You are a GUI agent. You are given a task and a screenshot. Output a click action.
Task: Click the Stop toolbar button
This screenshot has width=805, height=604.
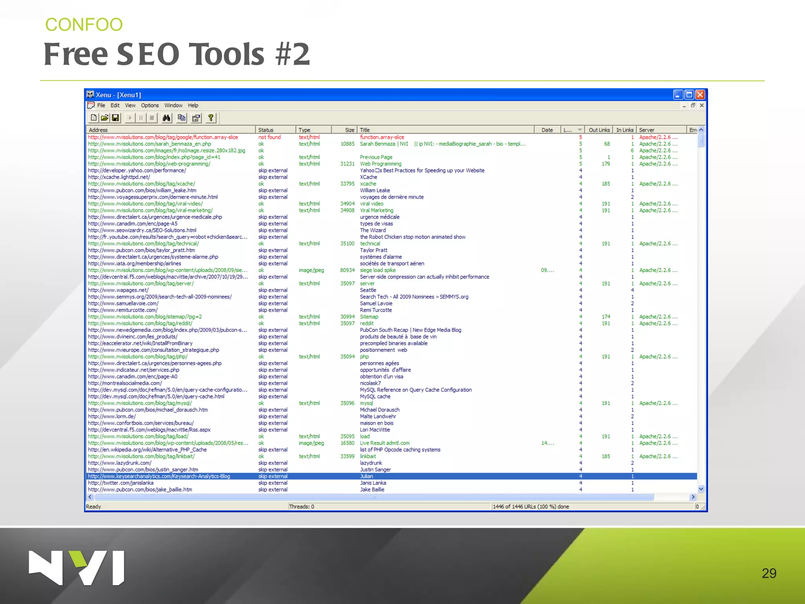click(x=152, y=118)
